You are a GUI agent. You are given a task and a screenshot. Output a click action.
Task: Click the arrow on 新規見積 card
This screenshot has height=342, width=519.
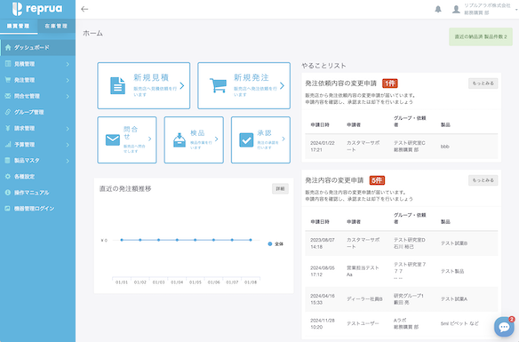tap(182, 85)
